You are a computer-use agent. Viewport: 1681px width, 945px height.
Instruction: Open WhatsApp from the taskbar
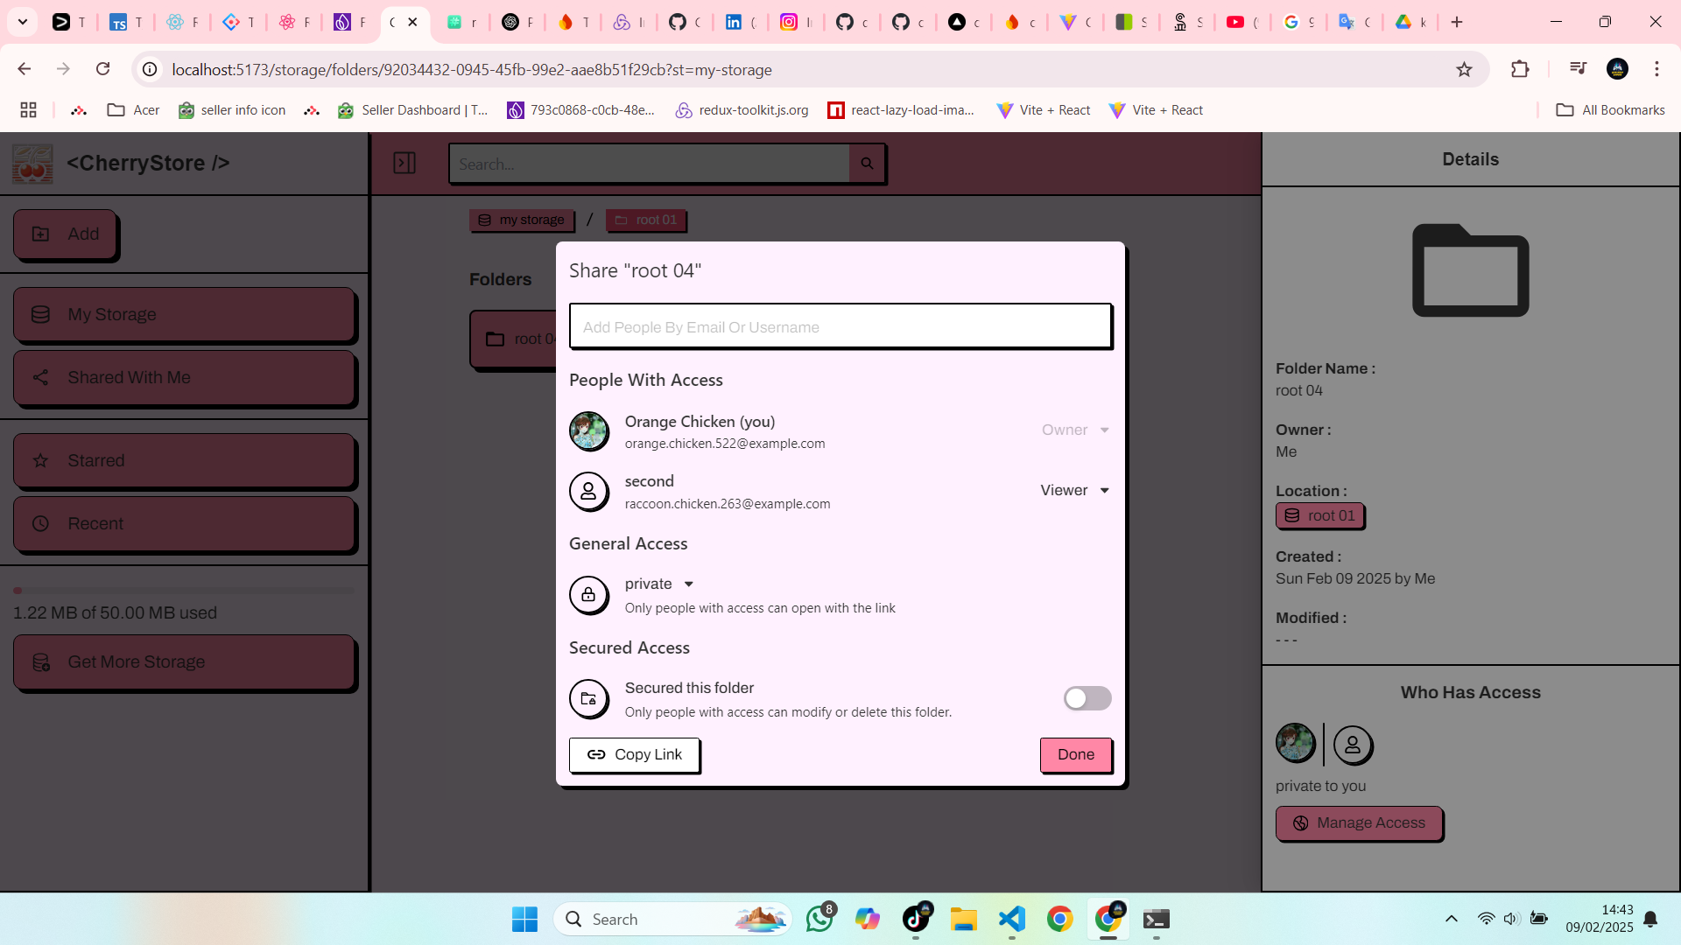819,919
